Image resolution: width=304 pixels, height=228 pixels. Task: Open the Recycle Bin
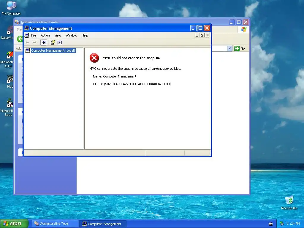click(x=289, y=203)
